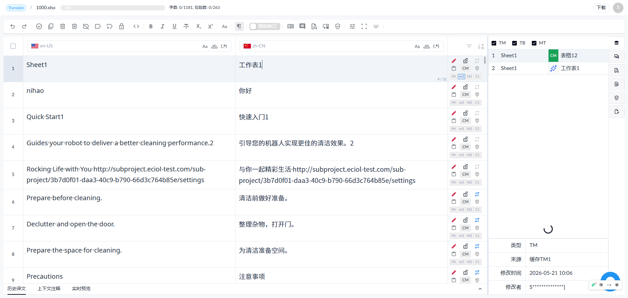Uncheck the MT checkbox
The width and height of the screenshot is (628, 298).
pos(534,43)
